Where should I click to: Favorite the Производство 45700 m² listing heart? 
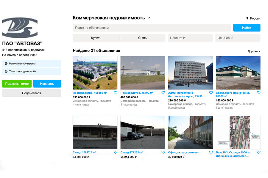[x=163, y=93]
